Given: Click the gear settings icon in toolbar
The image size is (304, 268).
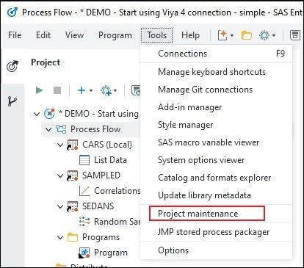Looking at the screenshot, I should tap(264, 35).
